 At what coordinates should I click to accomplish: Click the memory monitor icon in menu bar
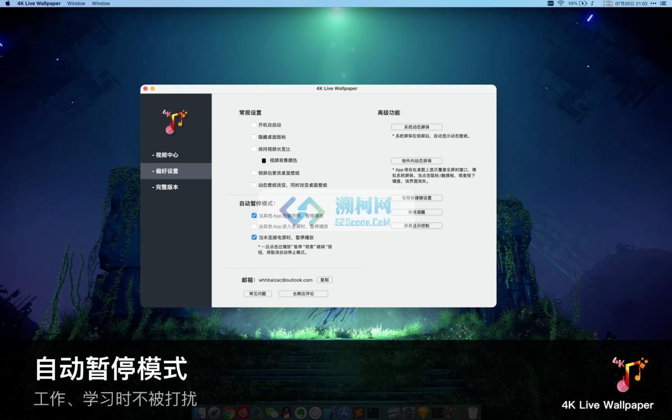(550, 3)
